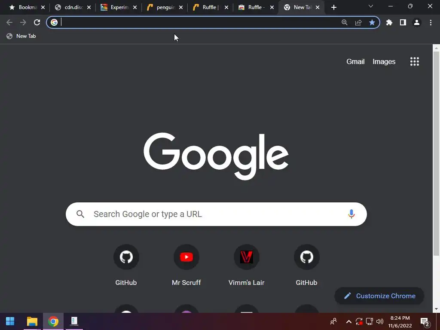Open the Windows Start menu
This screenshot has height=330, width=440.
(x=10, y=321)
